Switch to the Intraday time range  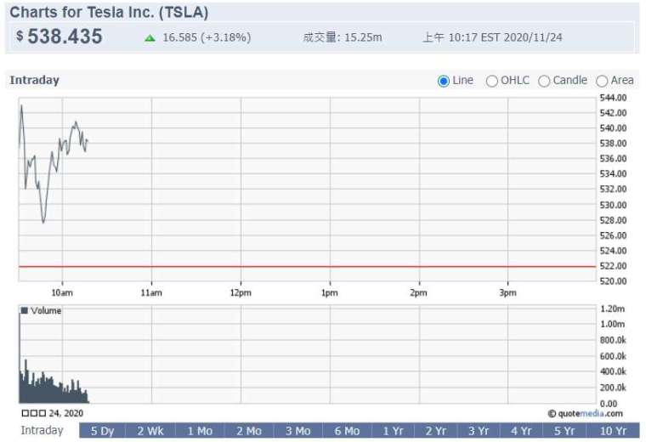[42, 430]
